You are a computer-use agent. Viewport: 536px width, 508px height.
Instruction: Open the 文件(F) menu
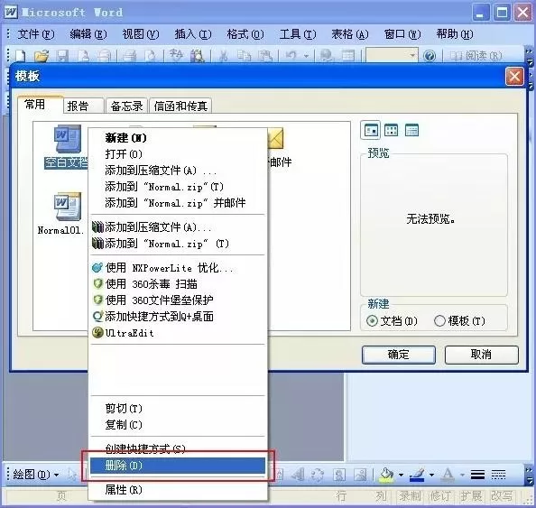click(x=35, y=34)
